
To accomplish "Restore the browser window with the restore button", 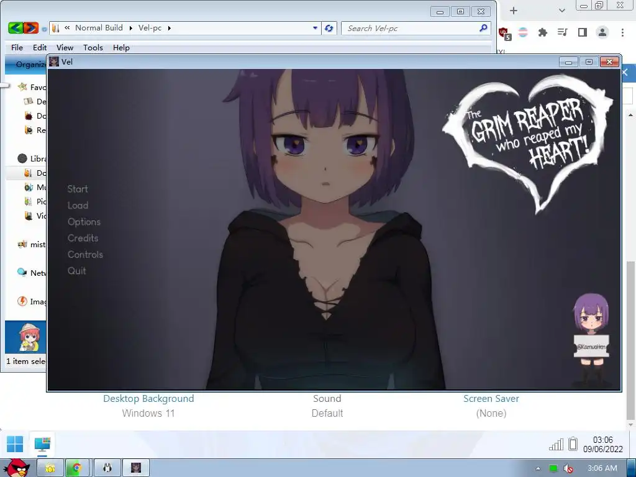I will [x=599, y=5].
